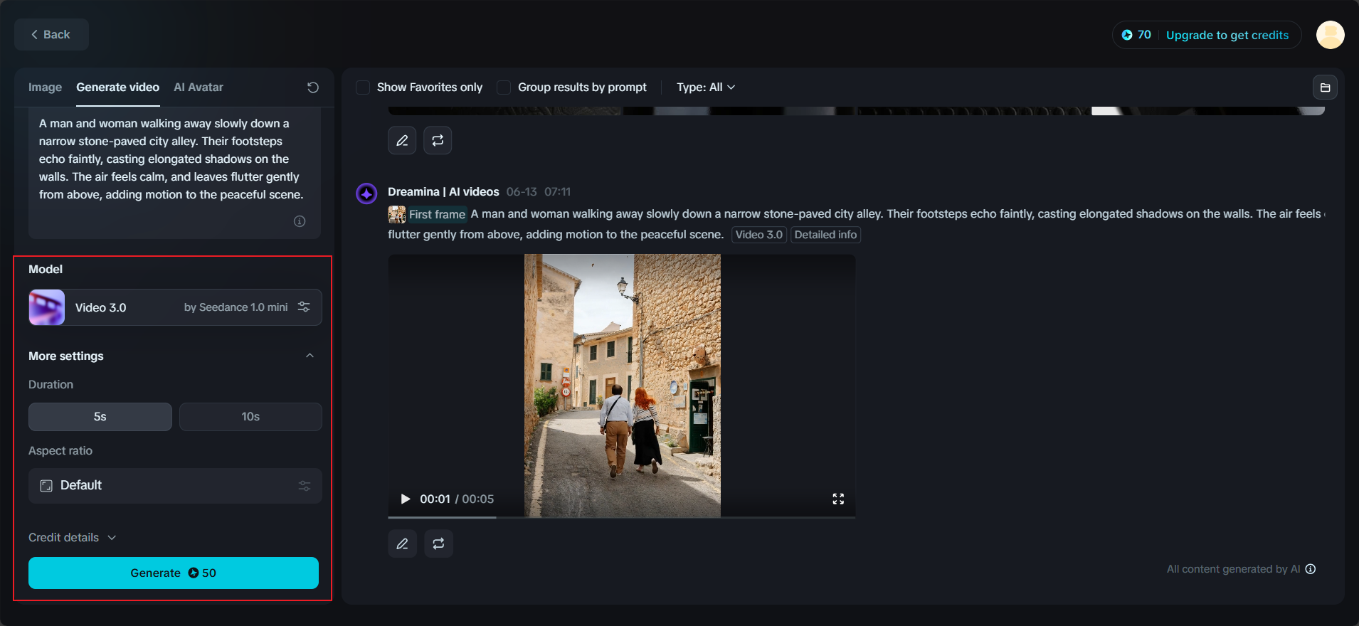Select 10s duration option

[250, 417]
